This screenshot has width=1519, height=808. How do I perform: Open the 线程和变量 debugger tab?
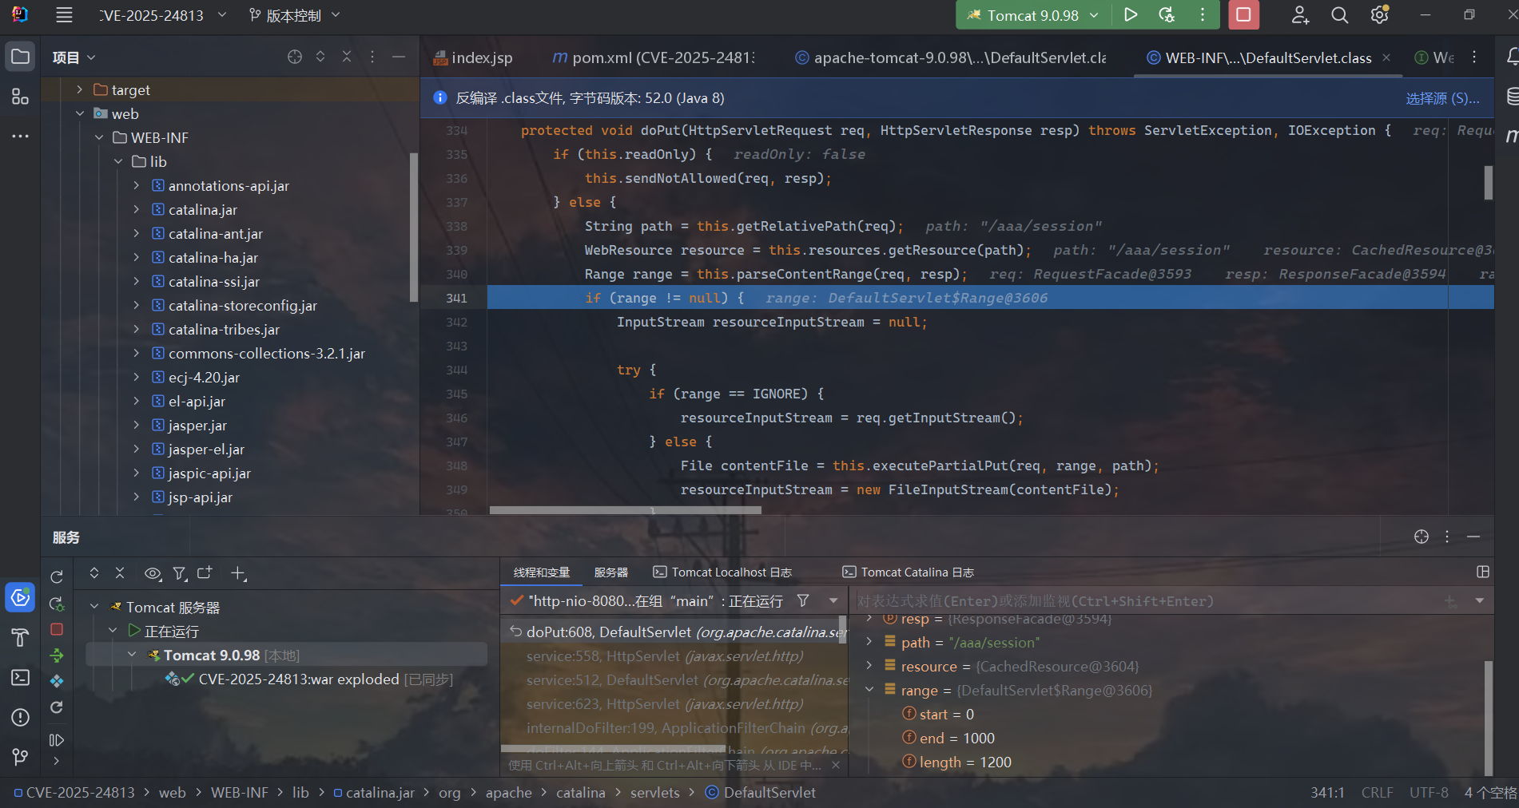pyautogui.click(x=542, y=572)
